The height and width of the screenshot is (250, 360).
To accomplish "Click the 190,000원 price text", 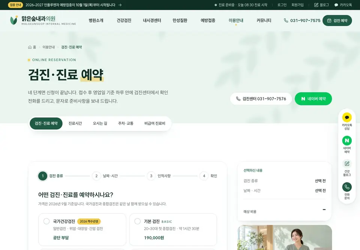I will click(x=154, y=238).
